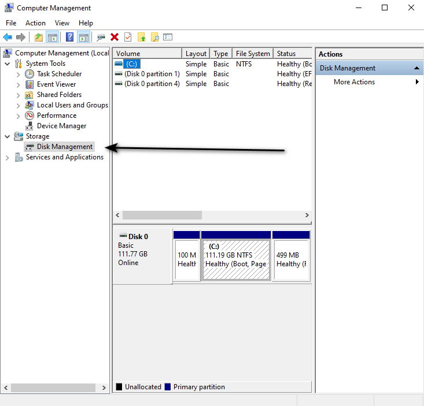Toggle Show/Hide Action Pane toolbar button
The image size is (424, 406).
click(x=83, y=37)
